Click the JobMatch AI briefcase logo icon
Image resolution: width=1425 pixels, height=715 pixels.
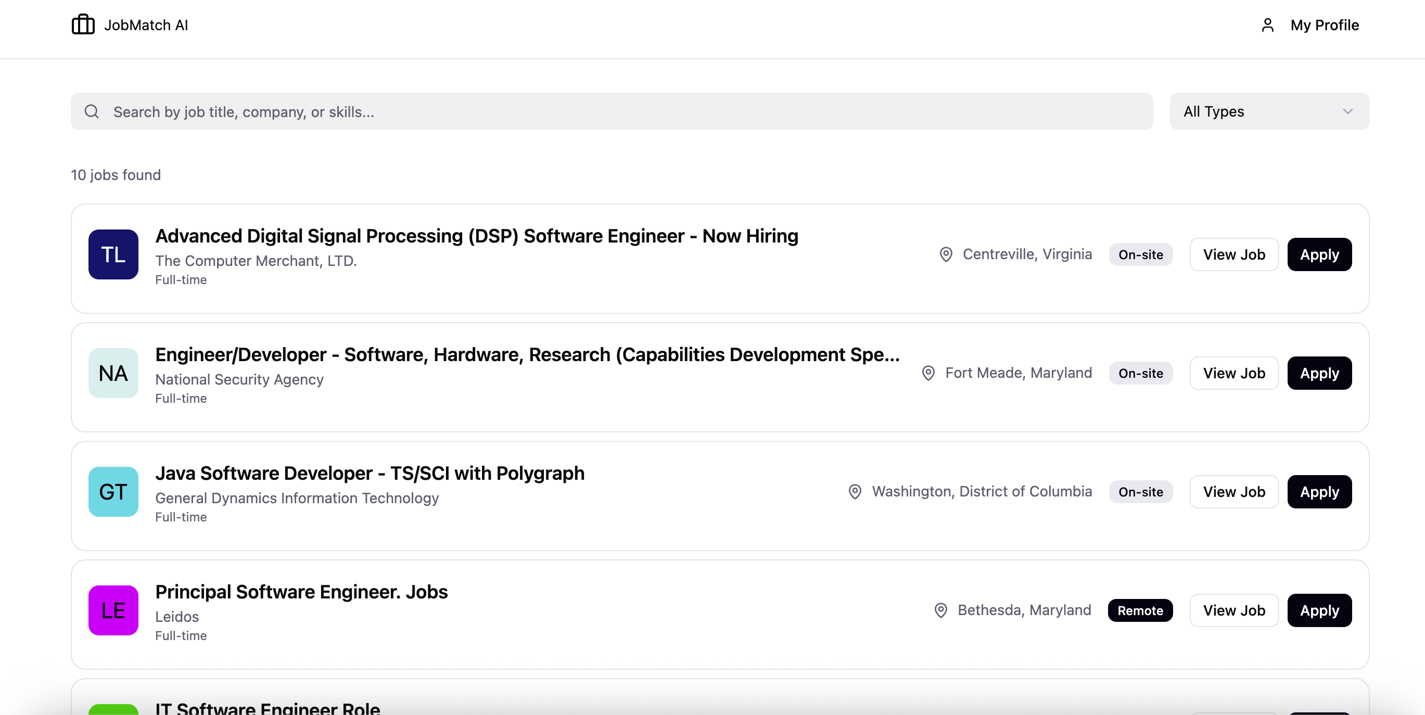pyautogui.click(x=83, y=25)
